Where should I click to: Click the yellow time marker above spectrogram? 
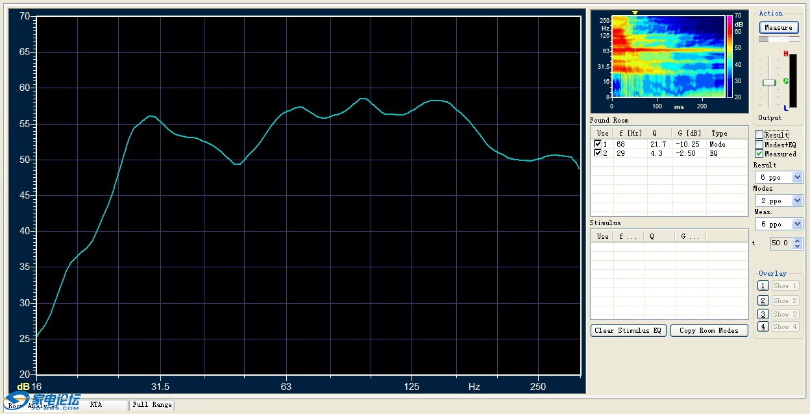(635, 13)
